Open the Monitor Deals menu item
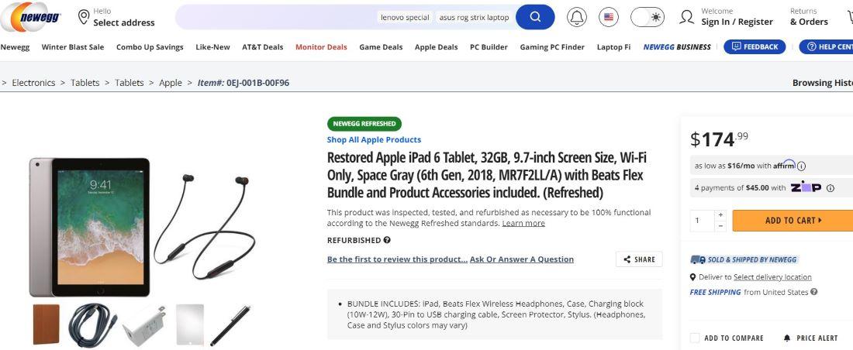853x350 pixels. [x=321, y=47]
